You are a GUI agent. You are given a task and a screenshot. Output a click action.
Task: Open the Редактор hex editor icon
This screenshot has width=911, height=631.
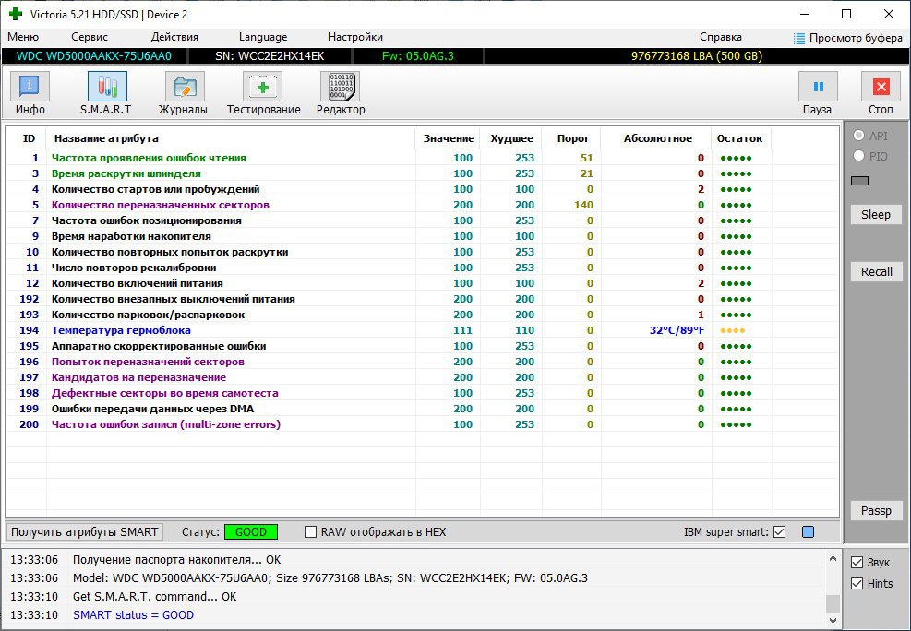pyautogui.click(x=340, y=87)
